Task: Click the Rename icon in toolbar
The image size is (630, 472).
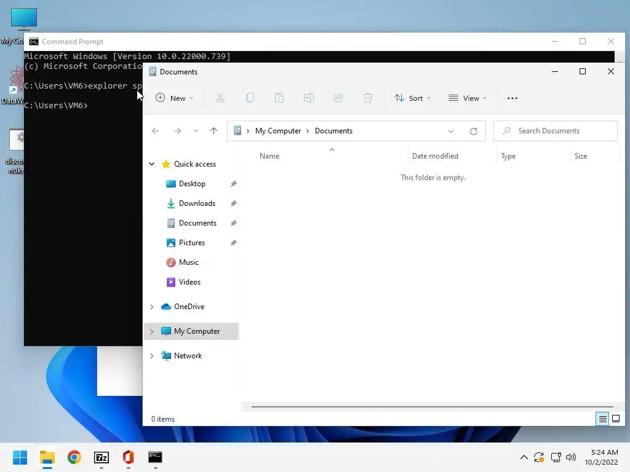Action: 309,98
